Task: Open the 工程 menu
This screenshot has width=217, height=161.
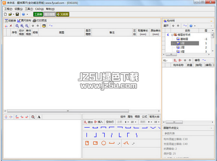Action: pyautogui.click(x=8, y=9)
